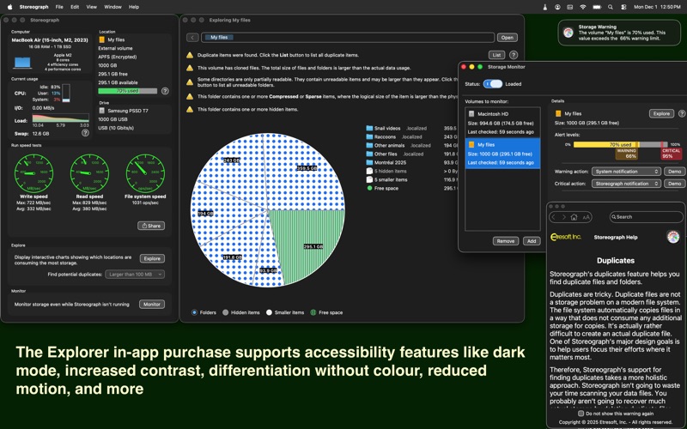Open the Storeograph menu
This screenshot has height=429, width=687.
tap(33, 7)
